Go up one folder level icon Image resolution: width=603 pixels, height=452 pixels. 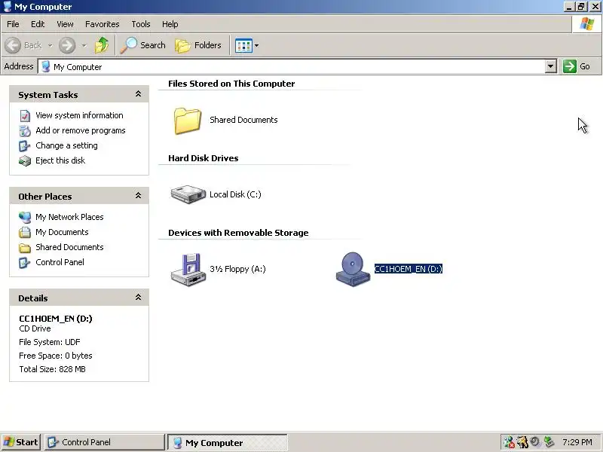point(102,45)
